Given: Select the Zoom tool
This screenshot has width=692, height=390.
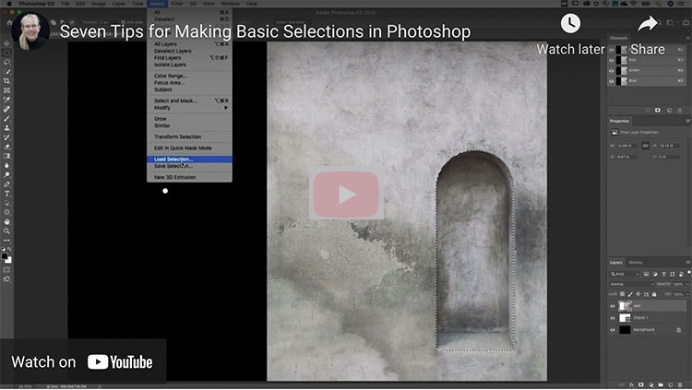Looking at the screenshot, I should pos(6,230).
